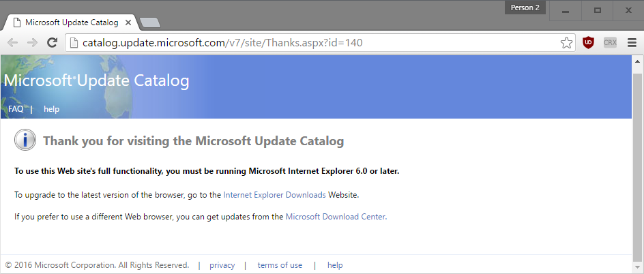Open the help link in the footer
The width and height of the screenshot is (644, 274).
click(335, 265)
